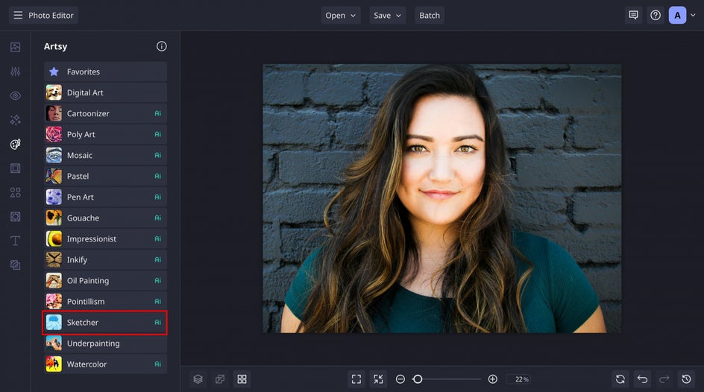Open the Image Manager sidebar icon
The width and height of the screenshot is (704, 392).
[15, 47]
